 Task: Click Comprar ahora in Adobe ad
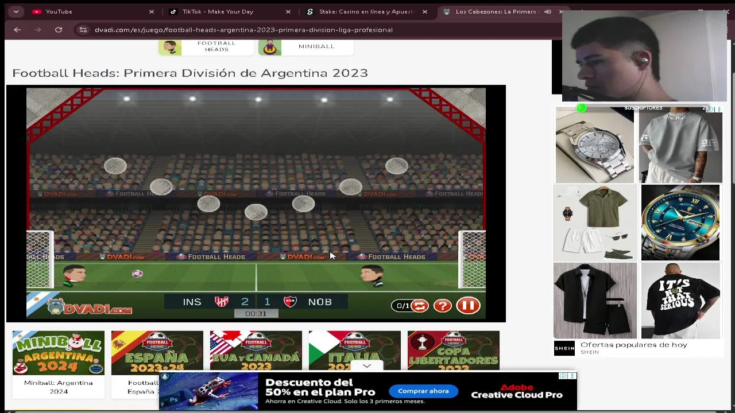click(x=423, y=391)
